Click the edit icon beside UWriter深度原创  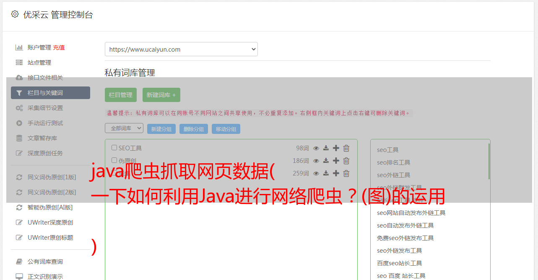[19, 222]
